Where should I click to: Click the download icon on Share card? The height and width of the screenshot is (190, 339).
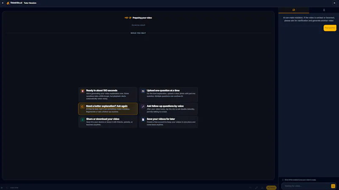point(82,120)
